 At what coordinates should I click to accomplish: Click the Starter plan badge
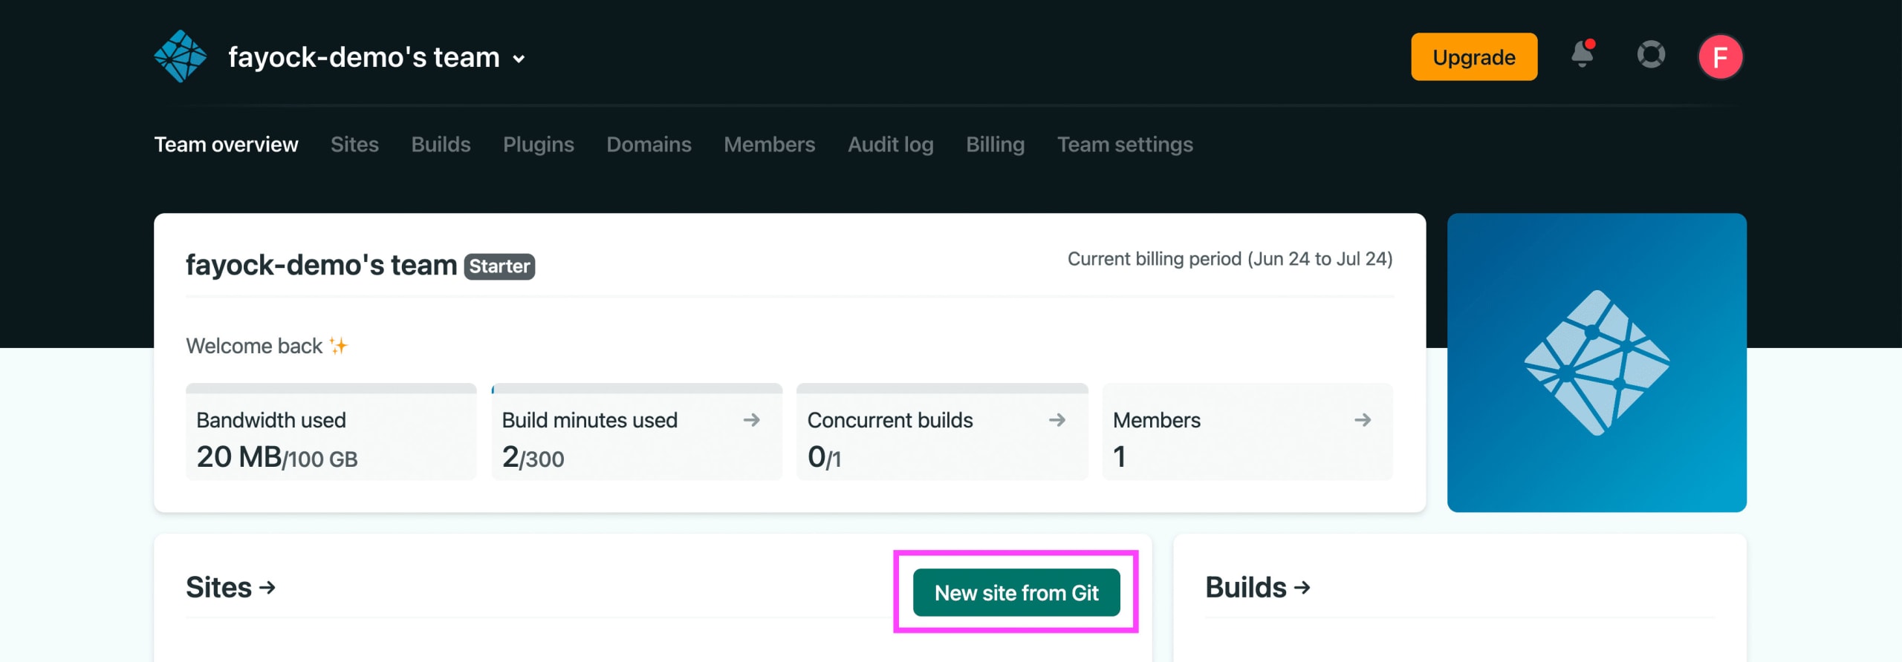point(499,266)
